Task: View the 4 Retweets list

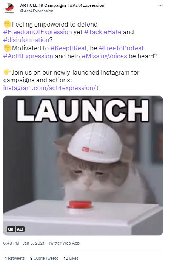Action: 14,258
